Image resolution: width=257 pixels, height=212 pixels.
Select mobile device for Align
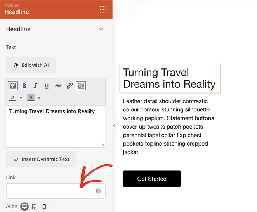[x=44, y=207]
